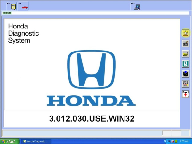This screenshot has width=192, height=144.
Task: Click the Honda Diagnostic System title text
Action: click(23, 33)
